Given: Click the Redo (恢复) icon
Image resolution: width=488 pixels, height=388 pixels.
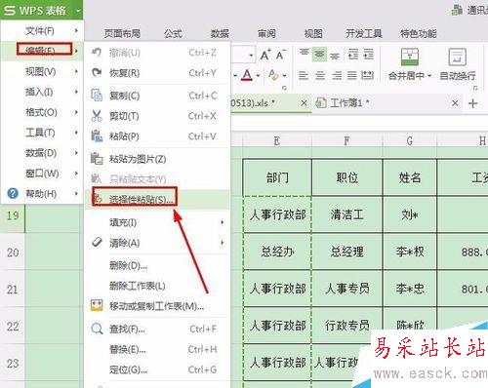Looking at the screenshot, I should 97,72.
